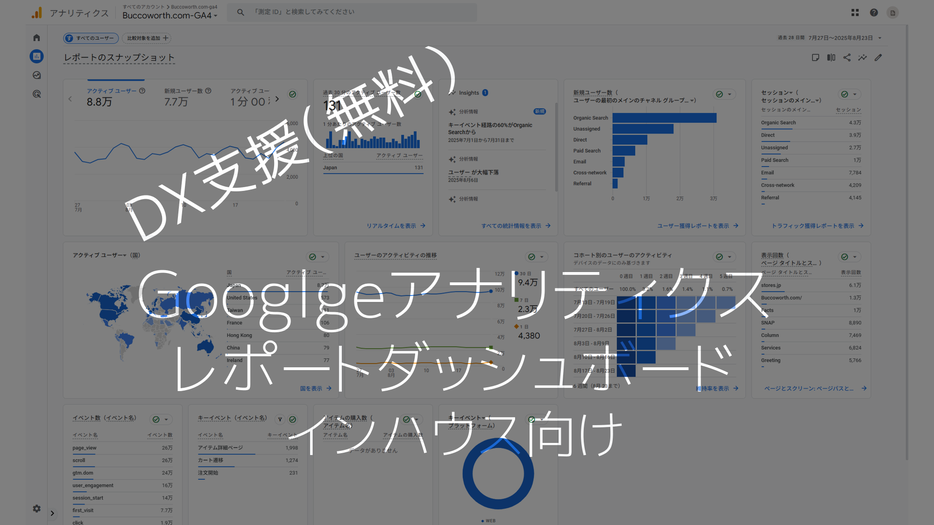Open the Advertising icon in left sidebar

tap(36, 94)
